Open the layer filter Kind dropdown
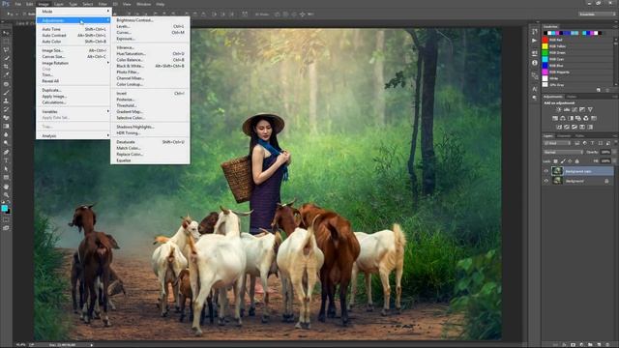 pyautogui.click(x=558, y=143)
